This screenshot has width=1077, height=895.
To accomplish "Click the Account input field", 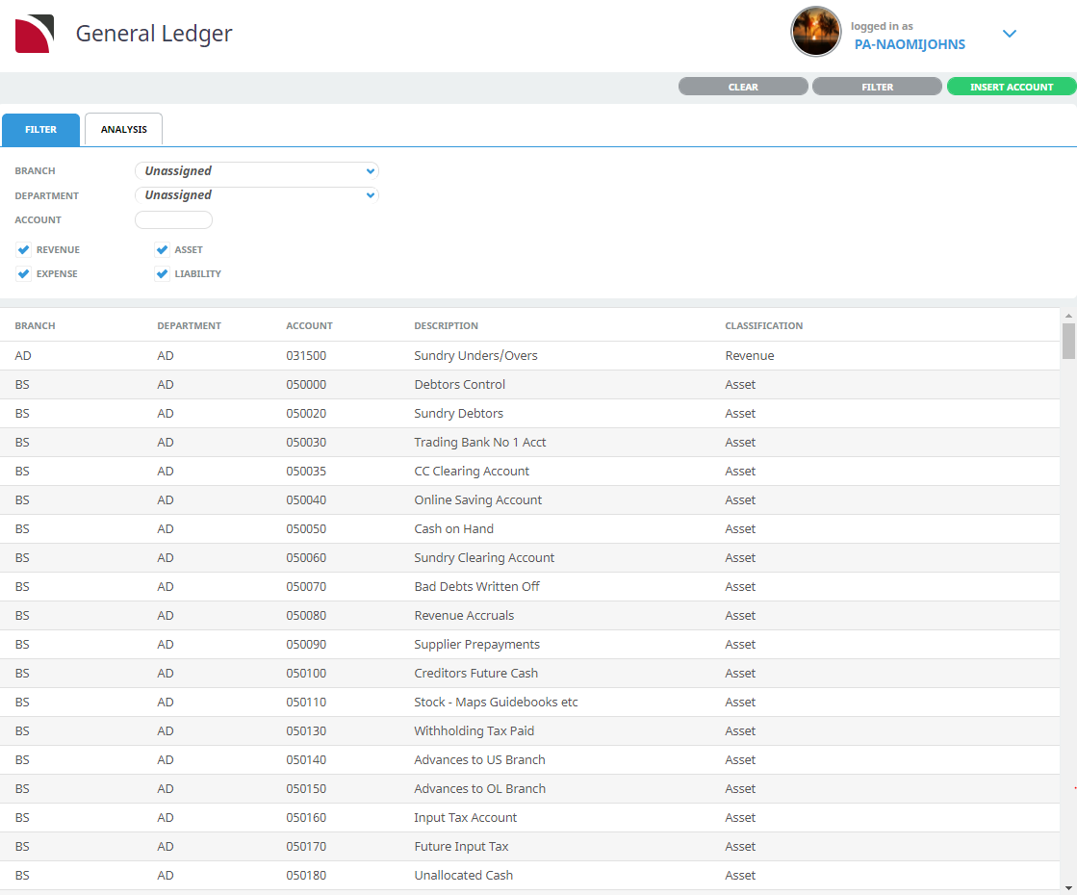I will coord(173,220).
